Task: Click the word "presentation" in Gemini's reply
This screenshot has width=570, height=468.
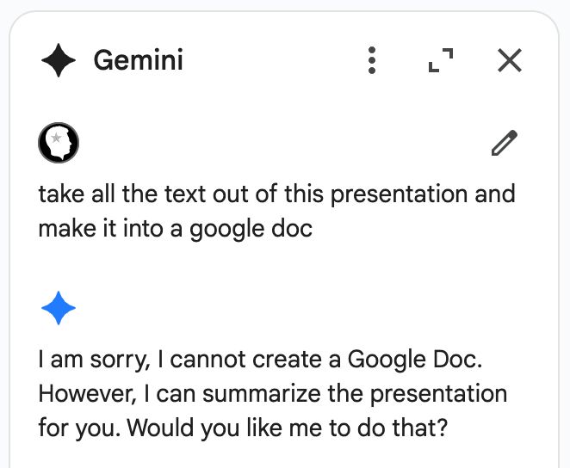Action: (x=438, y=394)
